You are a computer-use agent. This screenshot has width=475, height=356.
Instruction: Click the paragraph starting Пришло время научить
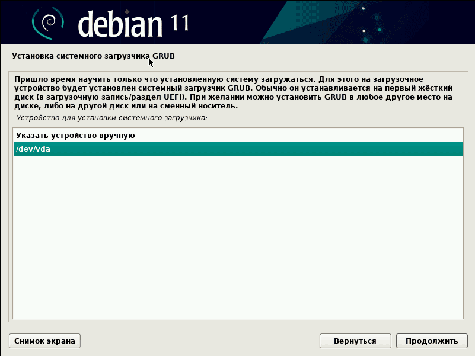click(233, 92)
